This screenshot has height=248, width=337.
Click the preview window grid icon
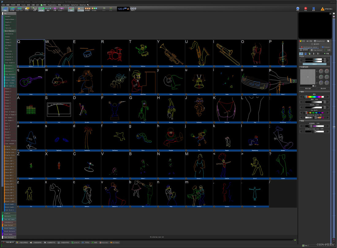[x=330, y=14]
